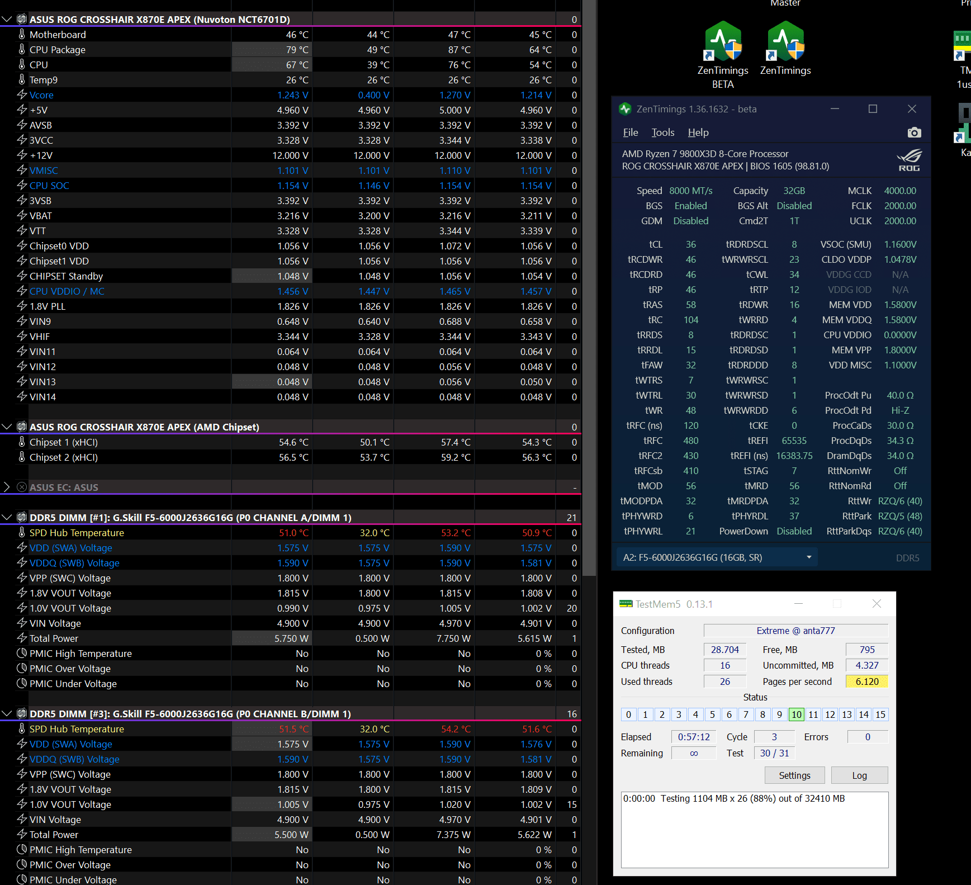Click the +12V voltage bolt icon
The width and height of the screenshot is (971, 885).
[22, 155]
